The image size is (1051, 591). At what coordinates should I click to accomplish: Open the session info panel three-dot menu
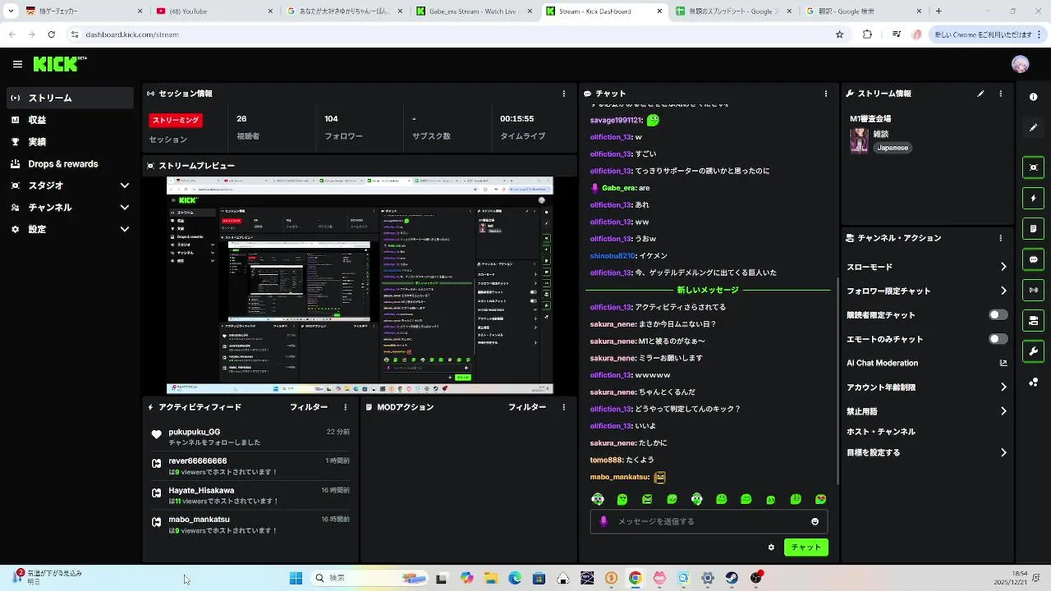pos(563,94)
